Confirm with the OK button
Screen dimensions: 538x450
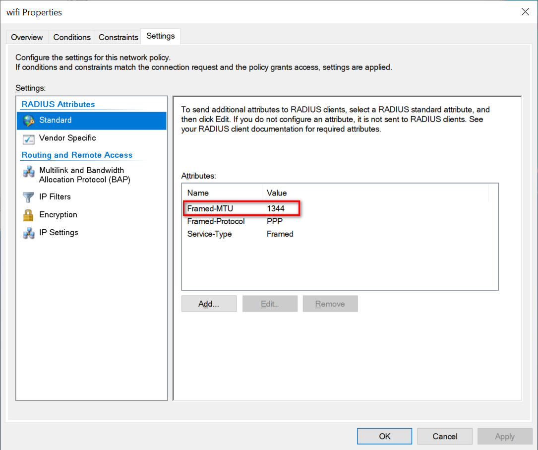pyautogui.click(x=385, y=436)
